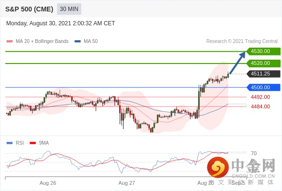Click the CNGOLD orange swirl logo
The image size is (282, 191).
(x=218, y=167)
